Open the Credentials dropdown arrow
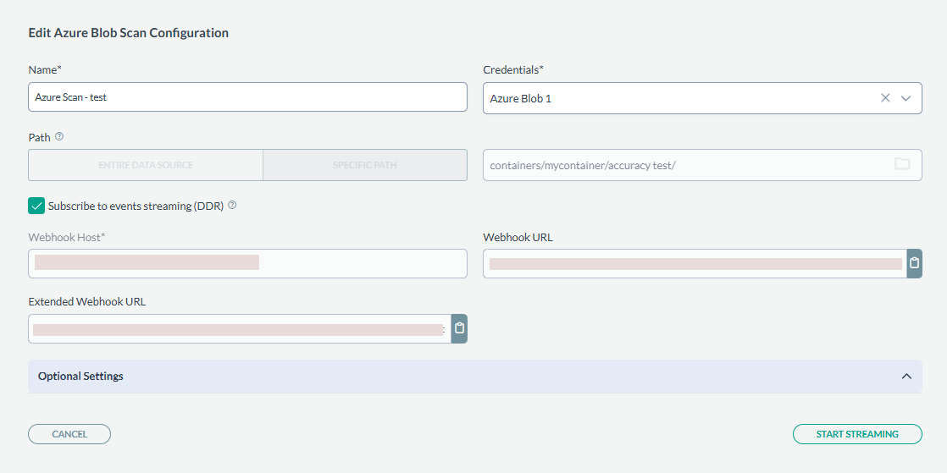947x473 pixels. click(x=906, y=98)
